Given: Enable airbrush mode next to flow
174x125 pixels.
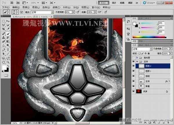Looking at the screenshot, I should coord(100,12).
